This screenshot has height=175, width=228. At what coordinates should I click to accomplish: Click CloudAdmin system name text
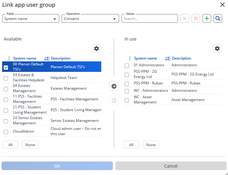click(x=23, y=131)
